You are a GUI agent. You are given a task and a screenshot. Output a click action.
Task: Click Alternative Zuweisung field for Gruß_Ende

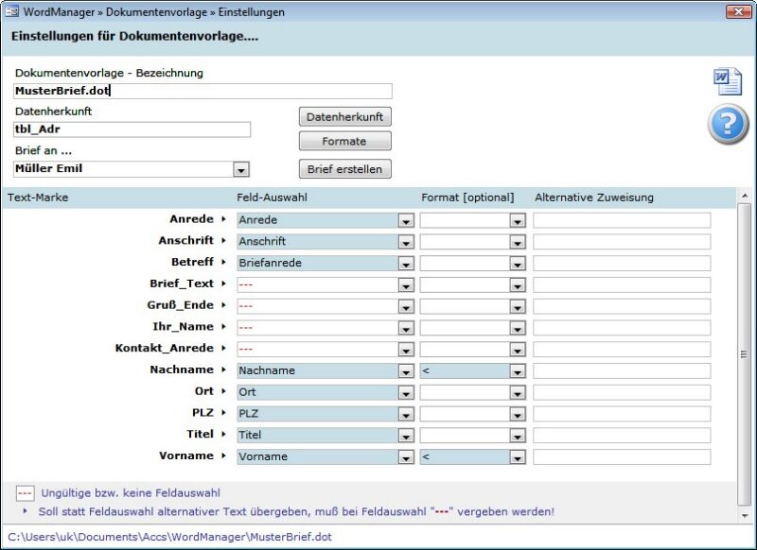(x=622, y=306)
